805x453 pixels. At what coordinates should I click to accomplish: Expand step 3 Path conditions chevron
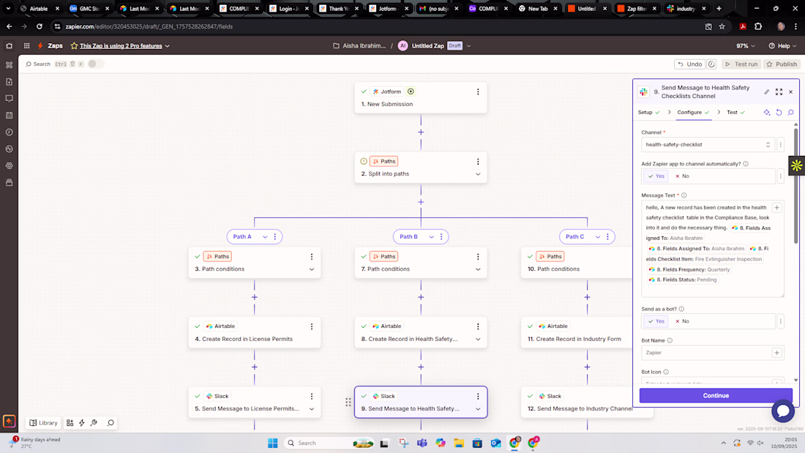(x=312, y=269)
